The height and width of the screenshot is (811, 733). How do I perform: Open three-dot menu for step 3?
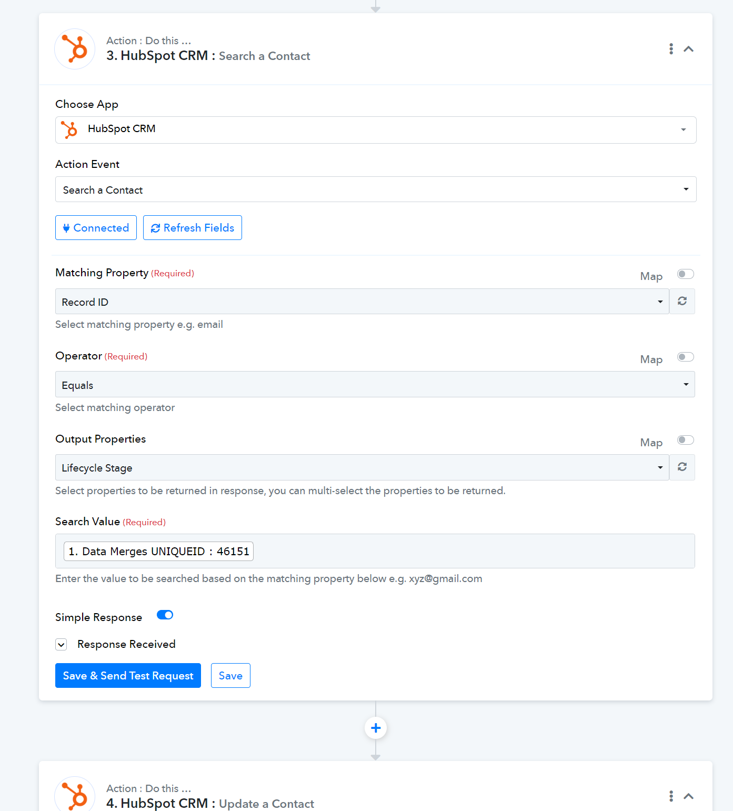pyautogui.click(x=671, y=49)
